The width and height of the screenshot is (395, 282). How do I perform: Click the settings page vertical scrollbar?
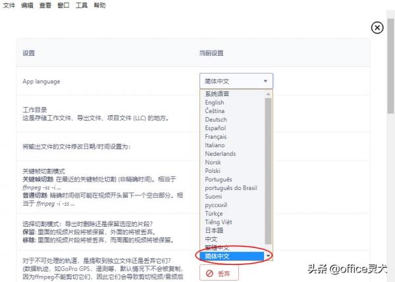point(391,66)
